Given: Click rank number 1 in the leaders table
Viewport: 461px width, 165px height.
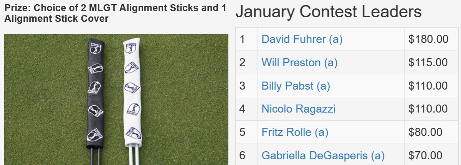Looking at the screenshot, I should pyautogui.click(x=242, y=39).
